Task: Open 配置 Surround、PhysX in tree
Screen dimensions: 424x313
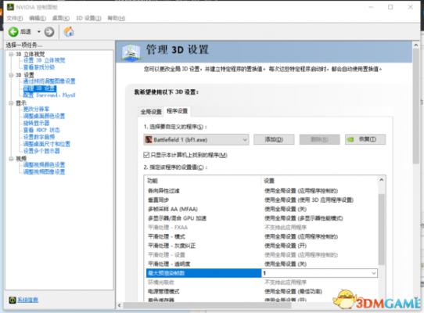Action: tap(49, 95)
